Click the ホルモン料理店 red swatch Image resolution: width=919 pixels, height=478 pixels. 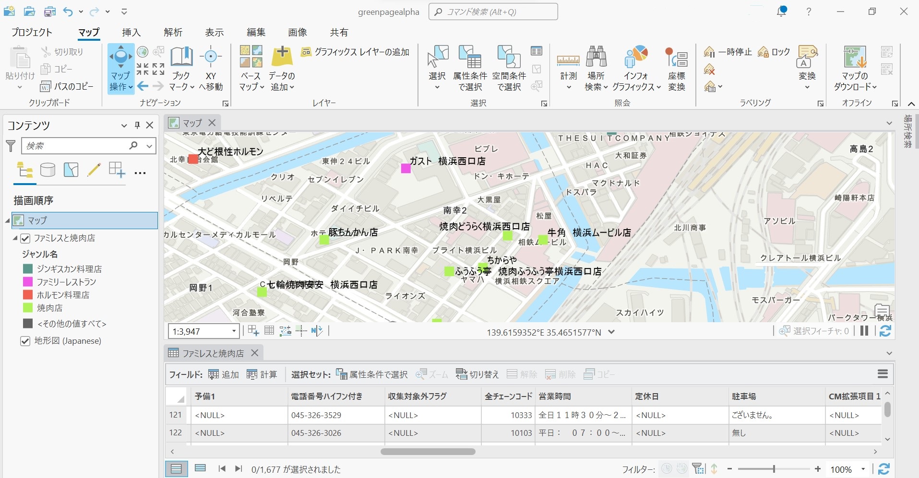[x=28, y=294]
